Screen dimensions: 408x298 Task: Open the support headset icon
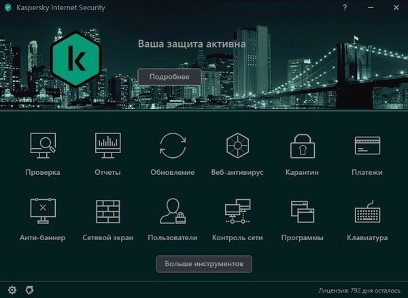tap(29, 290)
